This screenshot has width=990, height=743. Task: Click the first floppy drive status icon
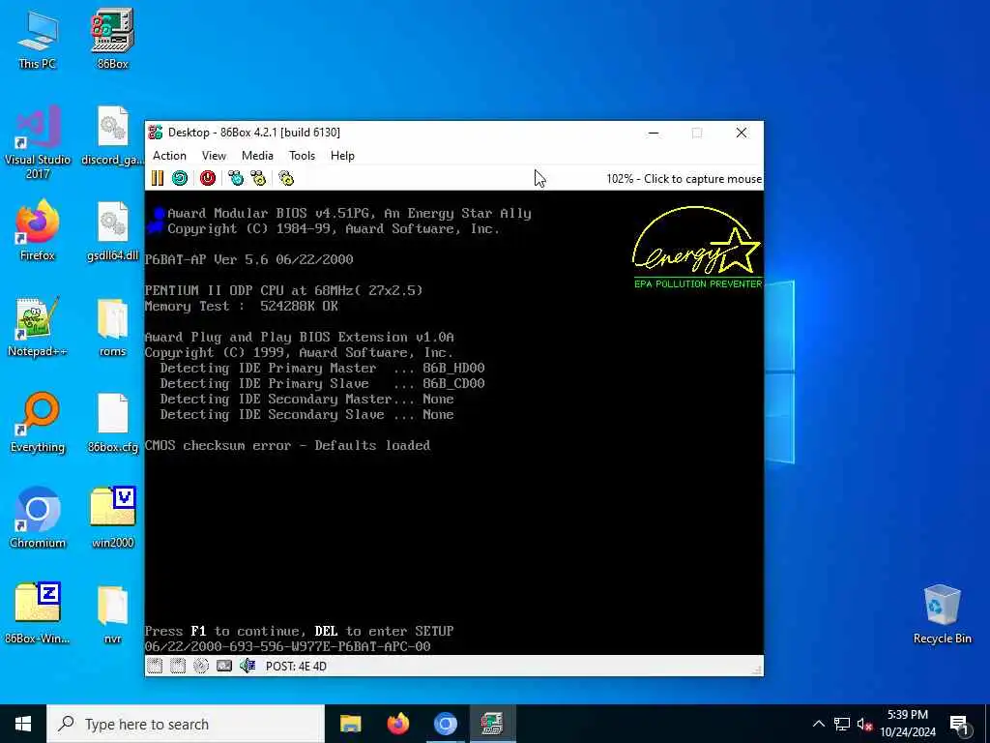point(155,666)
